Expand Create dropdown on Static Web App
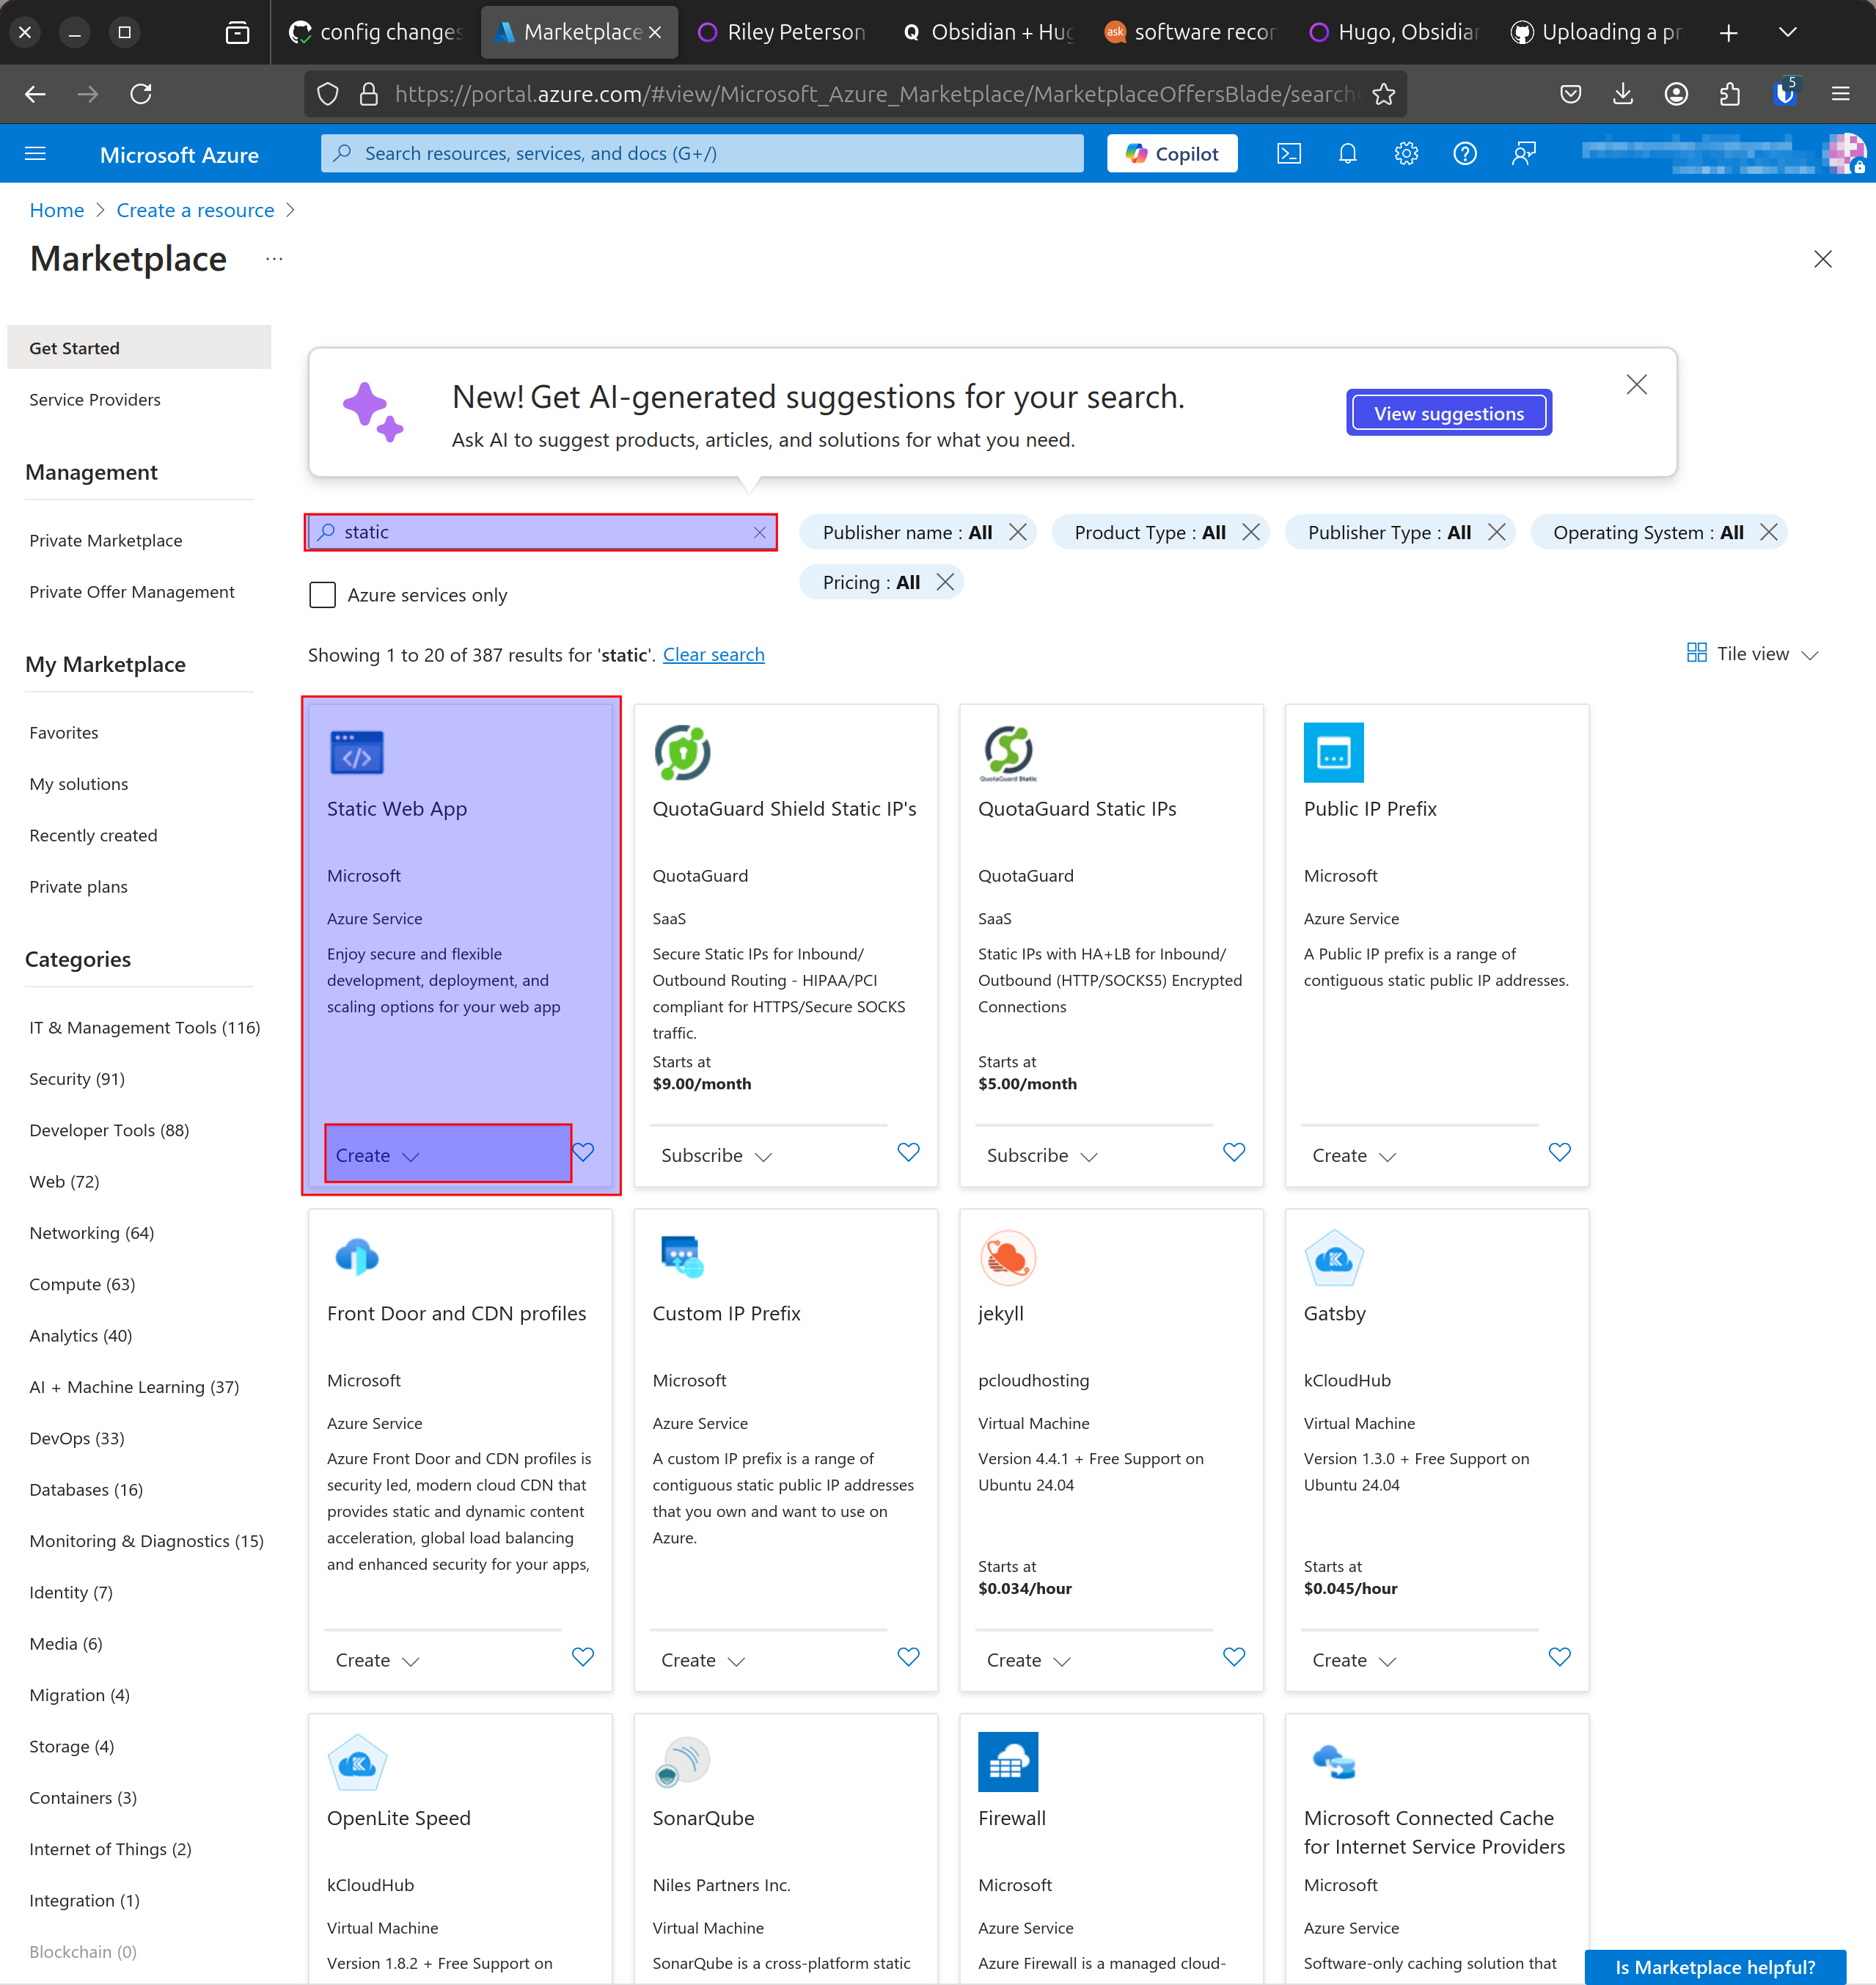The height and width of the screenshot is (1985, 1876). pyautogui.click(x=378, y=1155)
